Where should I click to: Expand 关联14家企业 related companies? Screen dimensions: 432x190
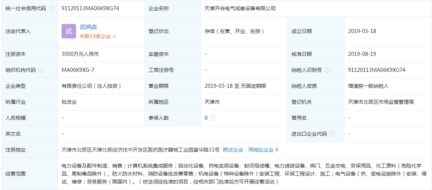point(97,36)
